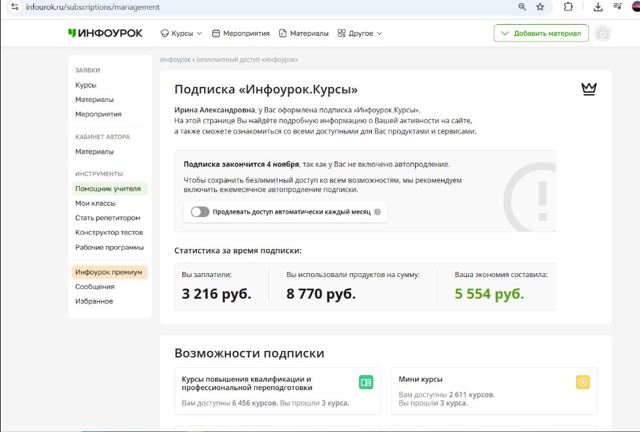640x432 pixels.
Task: Enable automatic monthly subscription renewal toggle
Action: tap(200, 212)
